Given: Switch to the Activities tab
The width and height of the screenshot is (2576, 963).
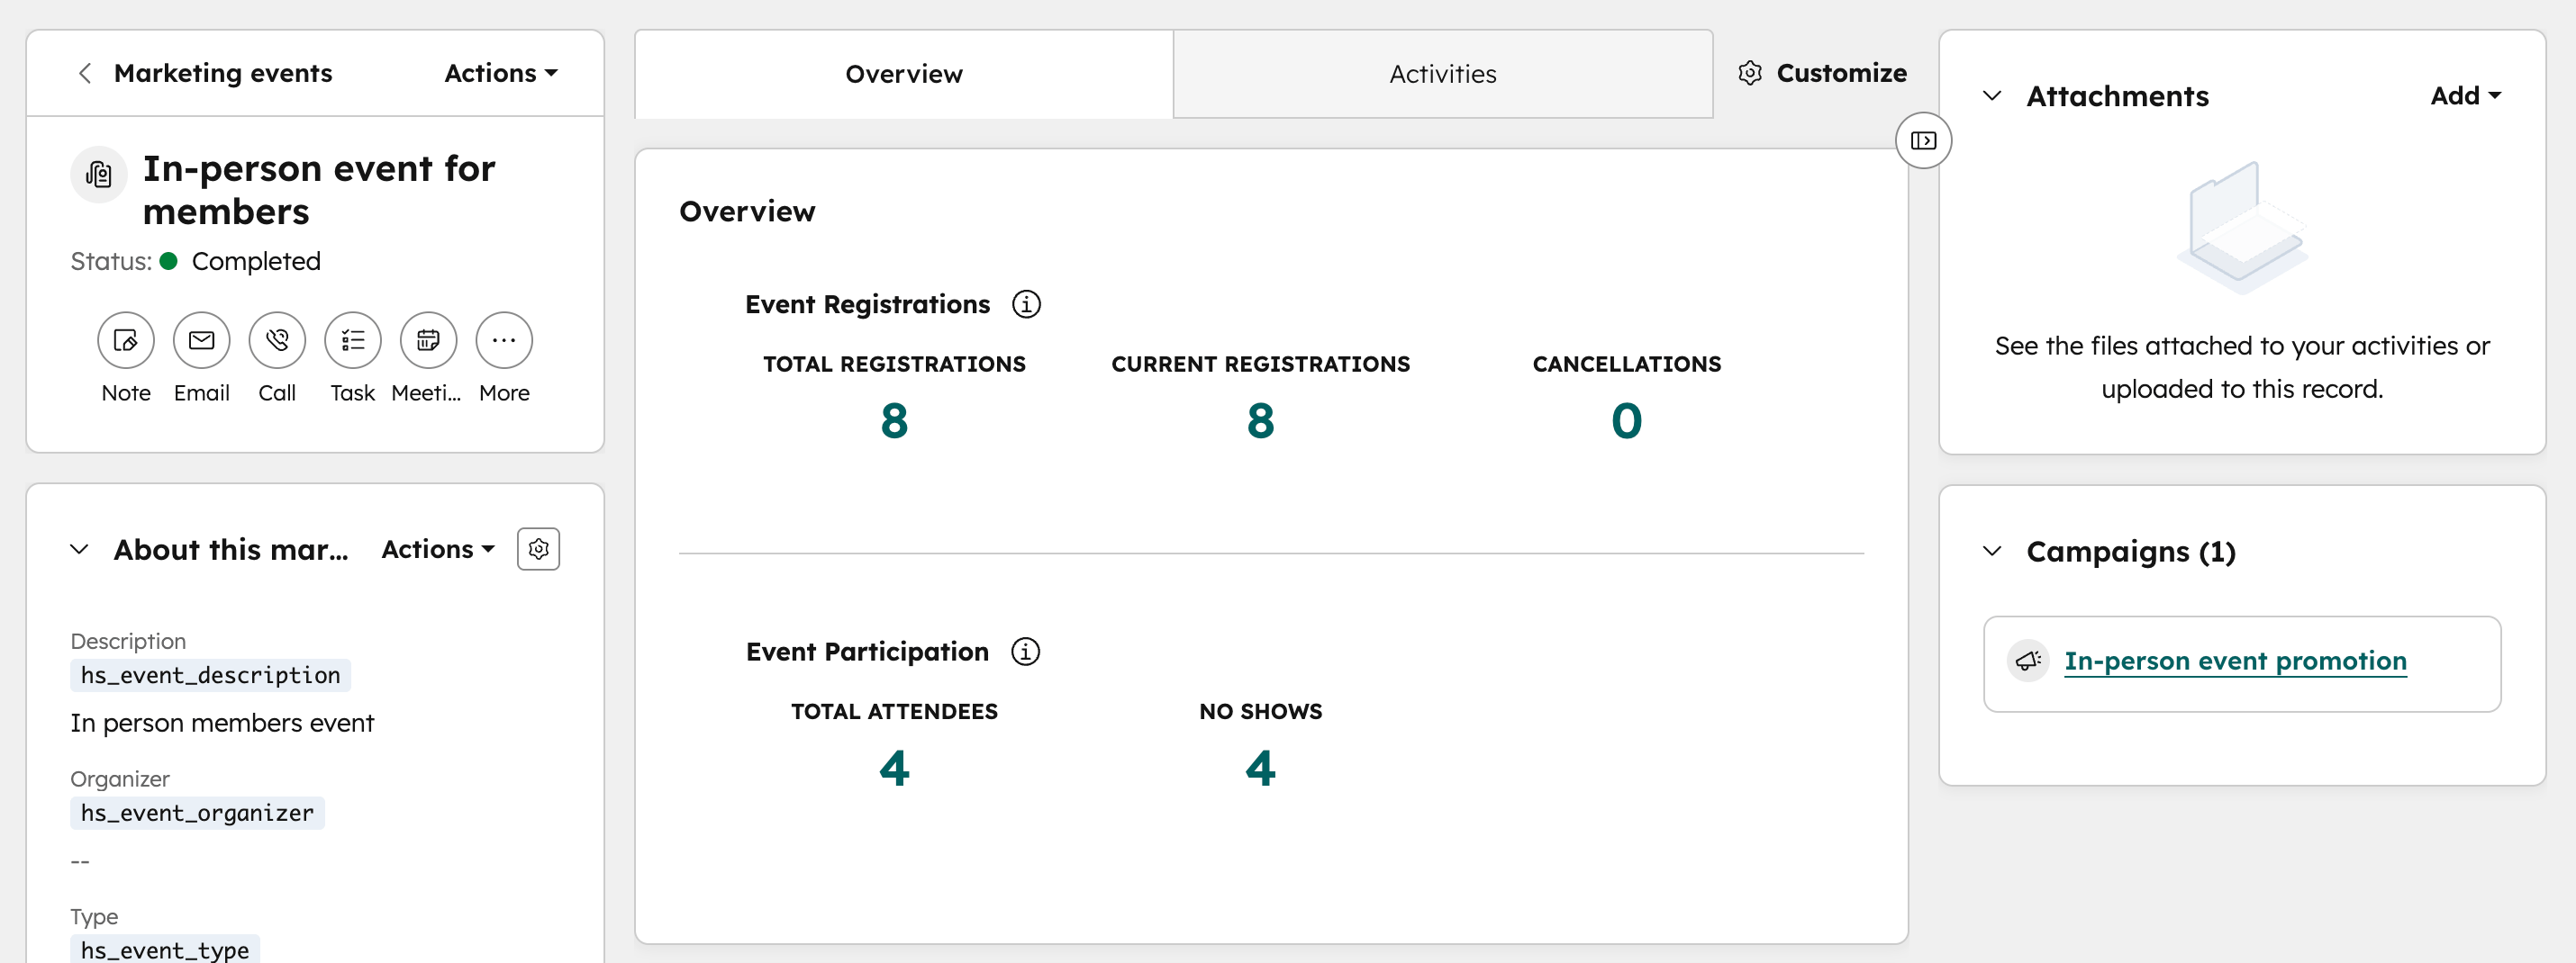Looking at the screenshot, I should tap(1442, 73).
